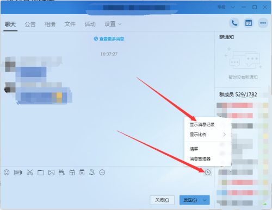Viewport: 272px width, 210px height.
Task: Click the red packet yen icon
Action: click(x=82, y=173)
